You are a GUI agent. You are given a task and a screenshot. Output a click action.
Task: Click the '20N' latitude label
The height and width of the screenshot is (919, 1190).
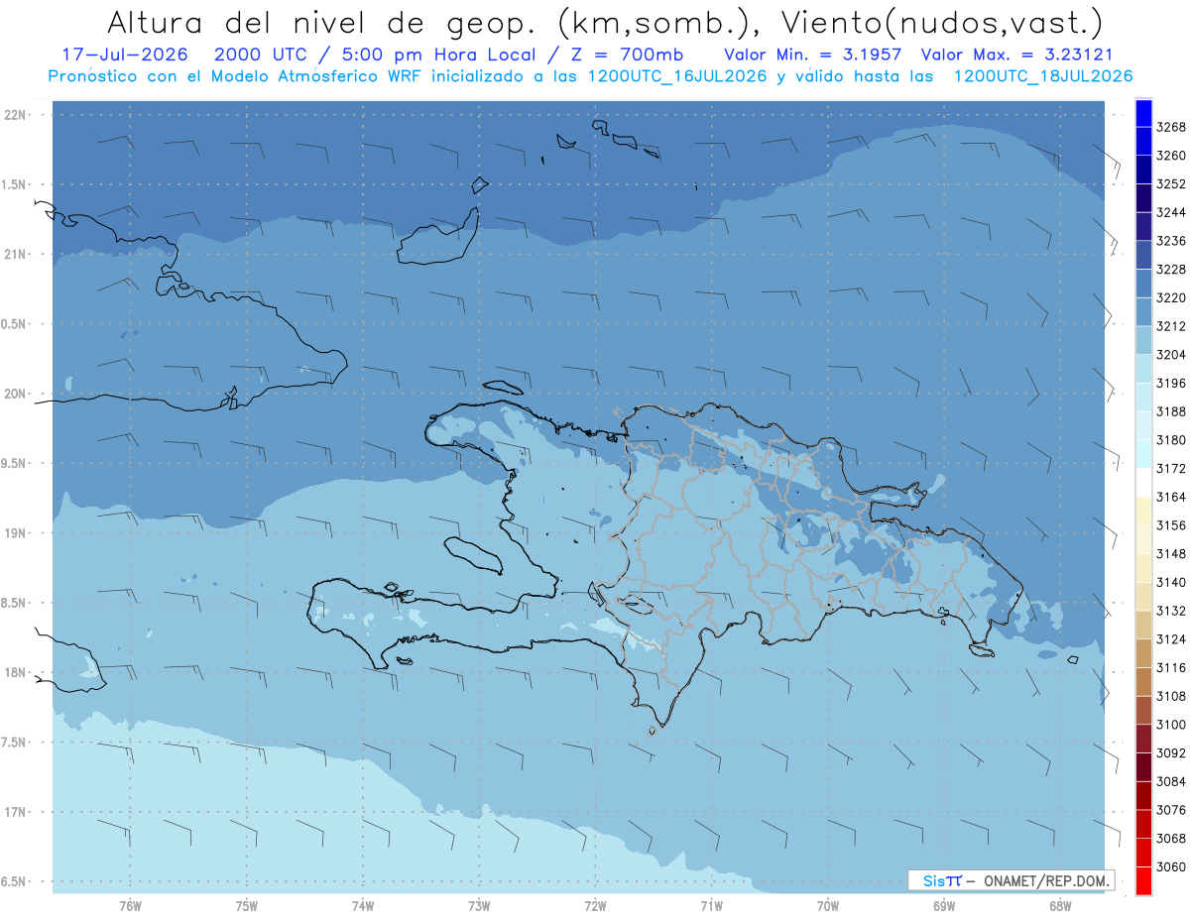(x=16, y=394)
